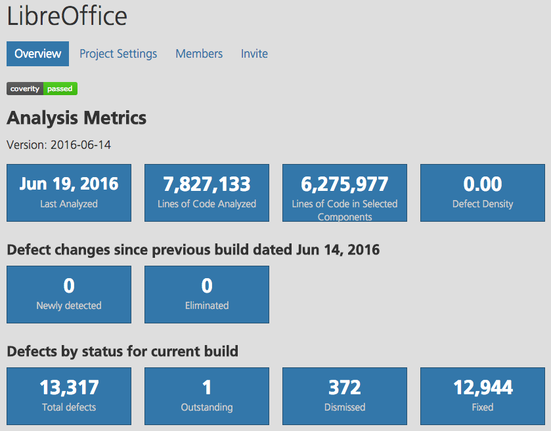551x431 pixels.
Task: Go to the Invite tab
Action: (254, 54)
